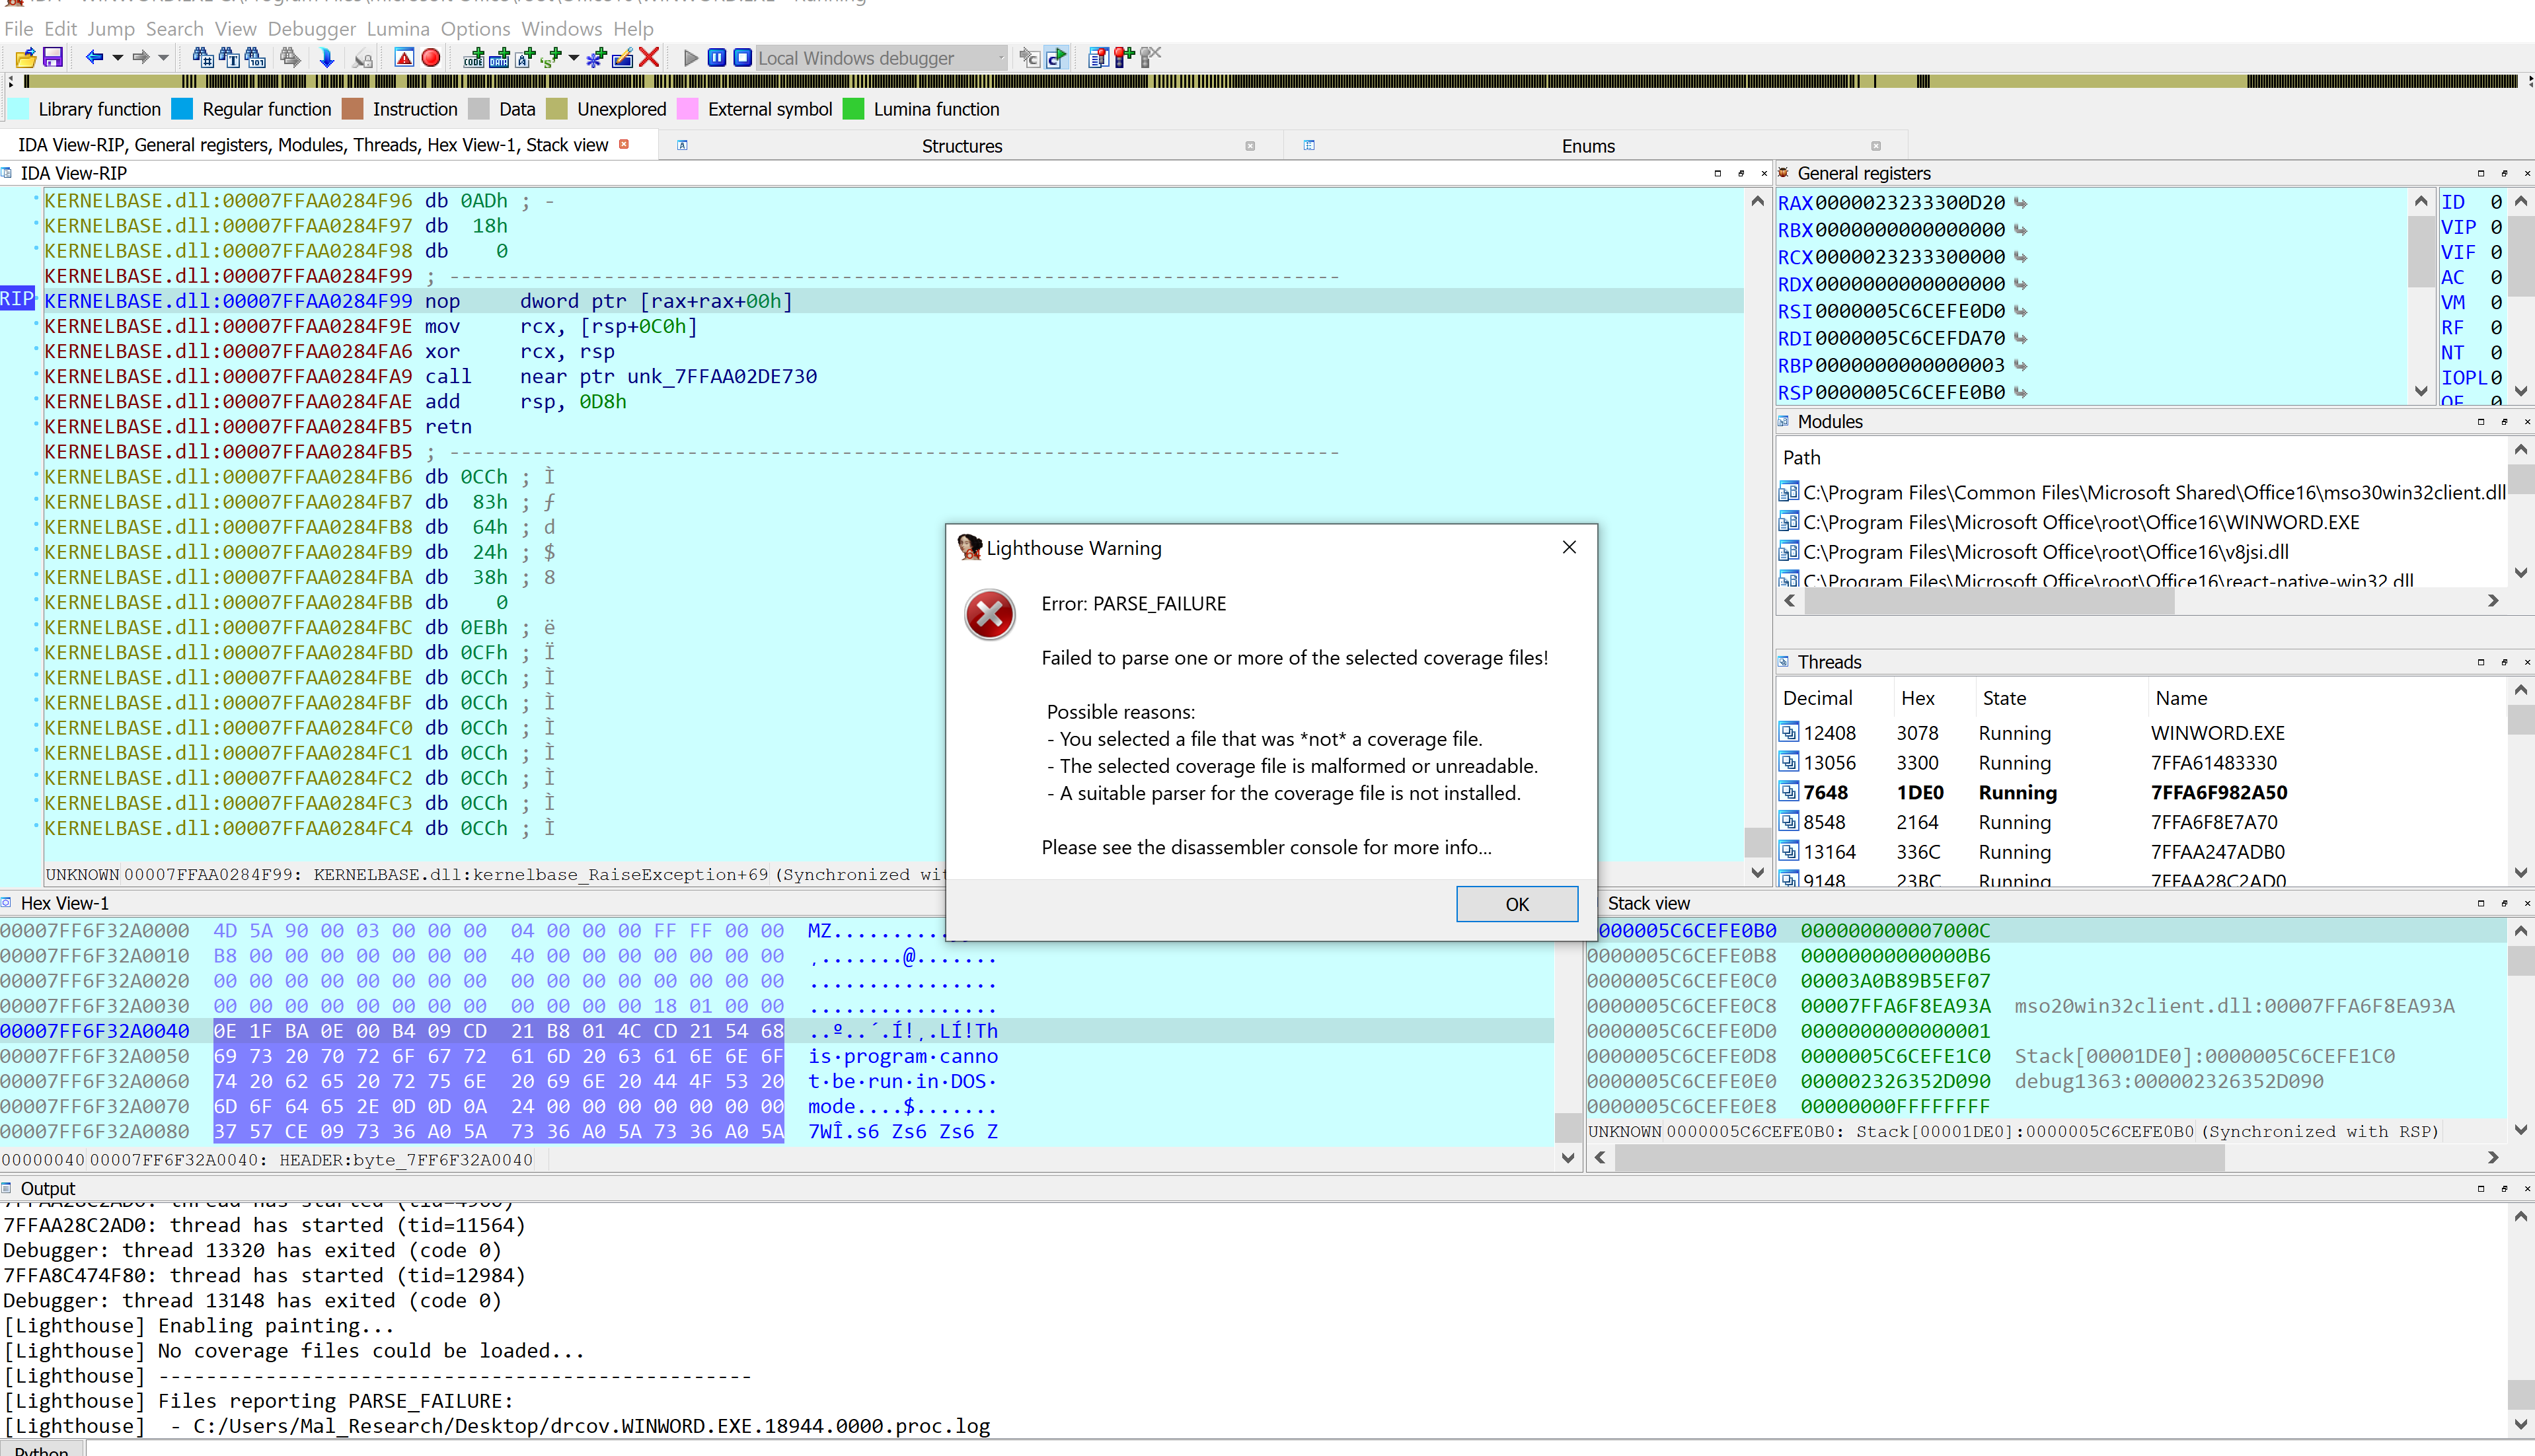Select the RDI register value
The height and width of the screenshot is (1456, 2535).
tap(1910, 339)
